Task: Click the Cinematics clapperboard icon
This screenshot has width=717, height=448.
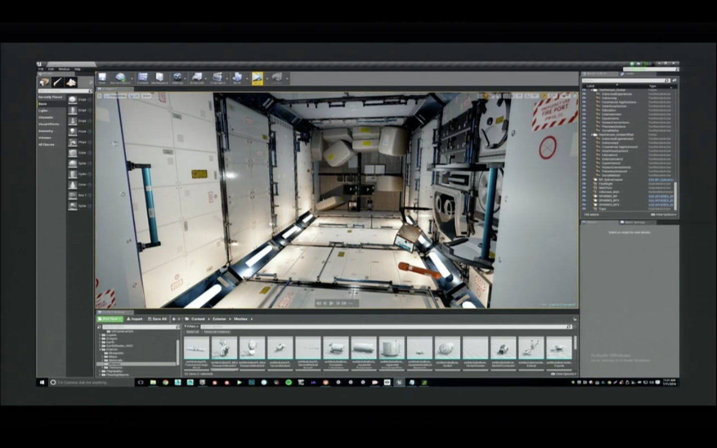Action: 218,77
